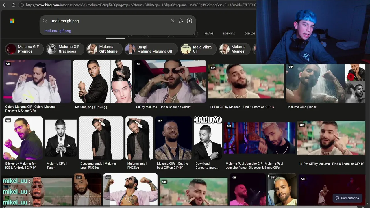Open the COPILOT tab
370x208 pixels.
(x=250, y=34)
